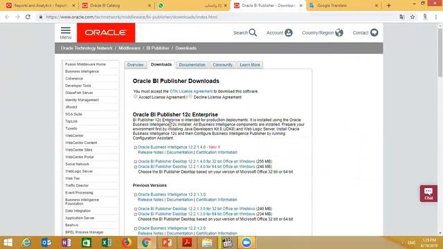Open Zoom from the taskbar
Screen dimensions: 443x249
pos(246,243)
